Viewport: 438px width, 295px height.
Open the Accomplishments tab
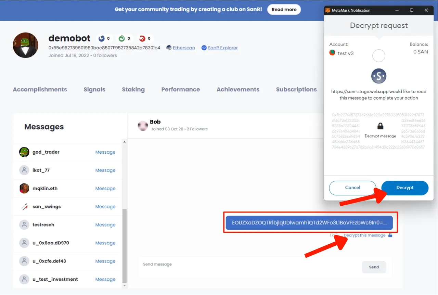click(x=40, y=89)
